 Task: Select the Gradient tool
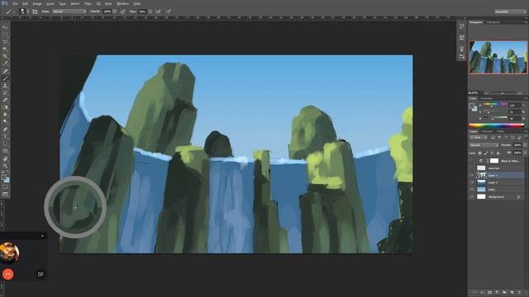coord(5,107)
